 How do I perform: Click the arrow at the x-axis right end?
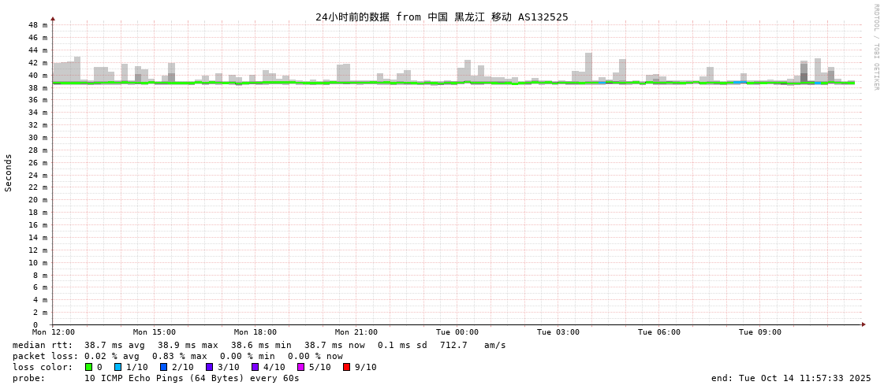pos(863,324)
